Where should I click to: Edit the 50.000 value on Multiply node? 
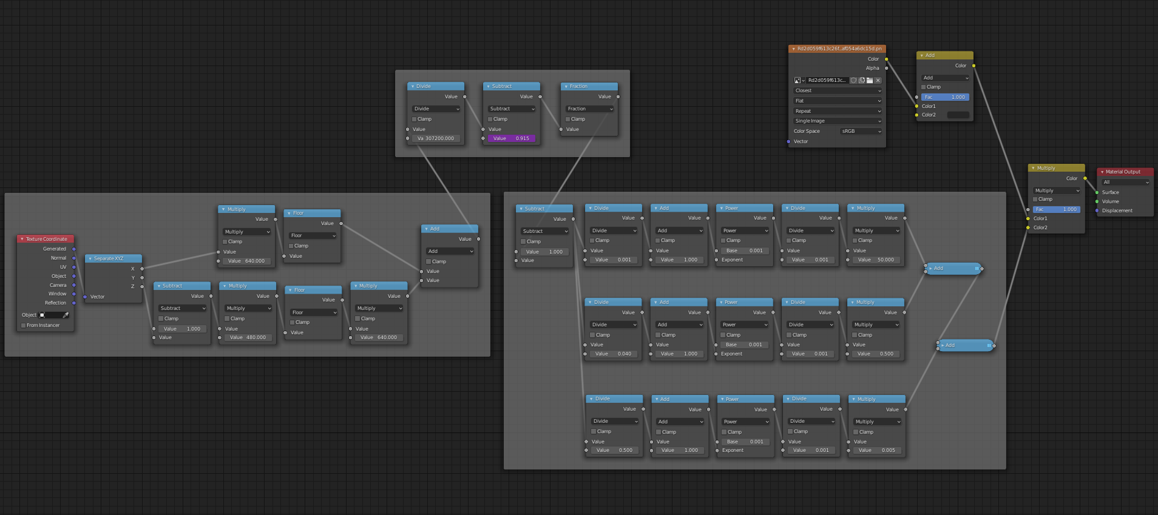(x=877, y=260)
